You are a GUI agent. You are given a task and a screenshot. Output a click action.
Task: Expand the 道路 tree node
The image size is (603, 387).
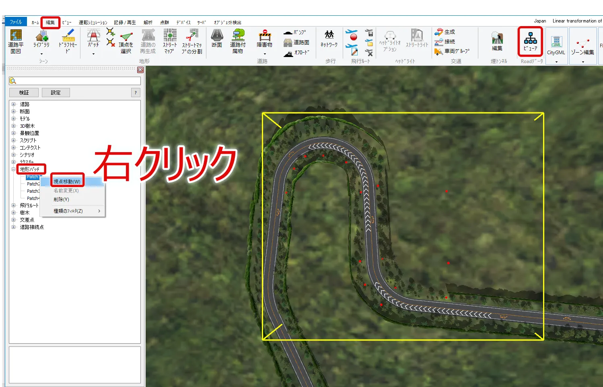point(13,104)
